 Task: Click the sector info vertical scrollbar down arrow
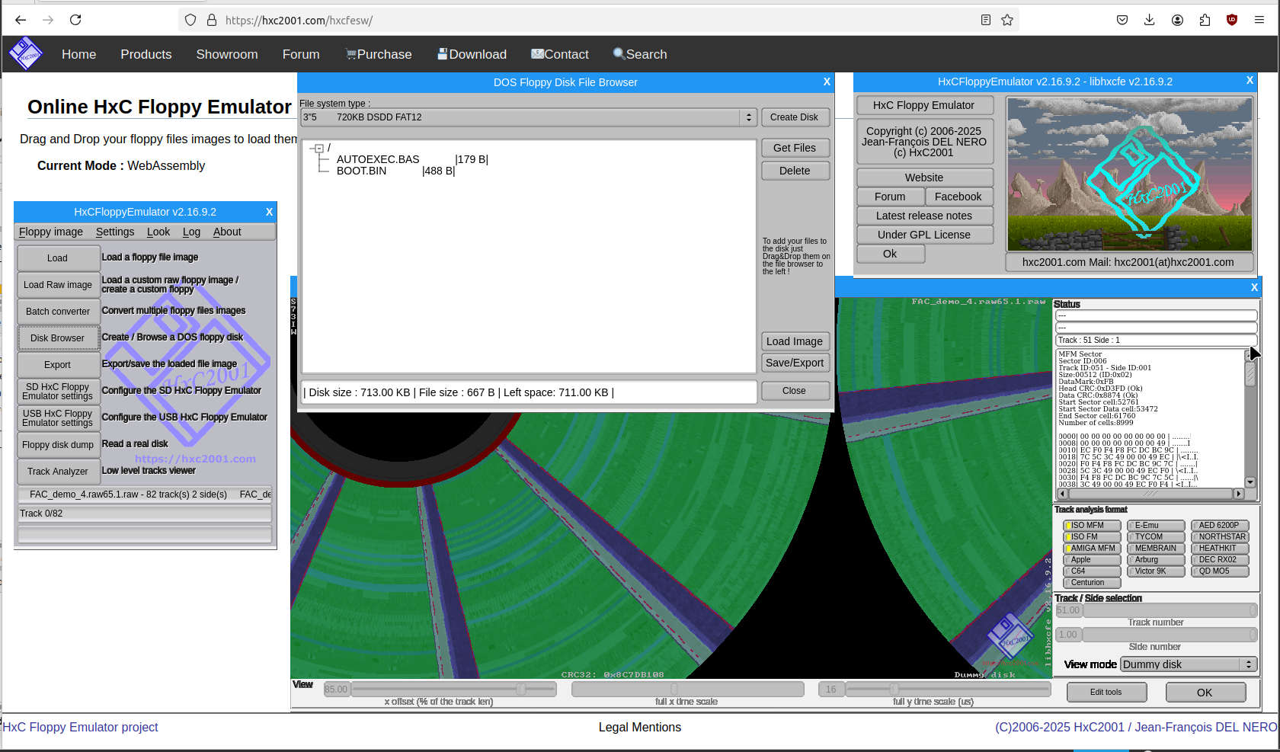point(1250,482)
